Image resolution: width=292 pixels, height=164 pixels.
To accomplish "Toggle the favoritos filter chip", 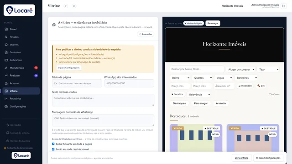I will tap(177, 94).
